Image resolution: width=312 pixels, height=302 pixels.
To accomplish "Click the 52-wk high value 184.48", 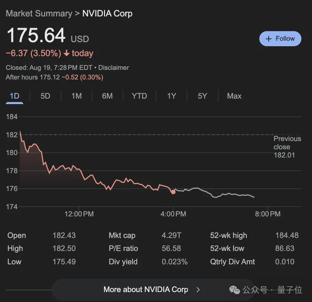I will pos(287,235).
